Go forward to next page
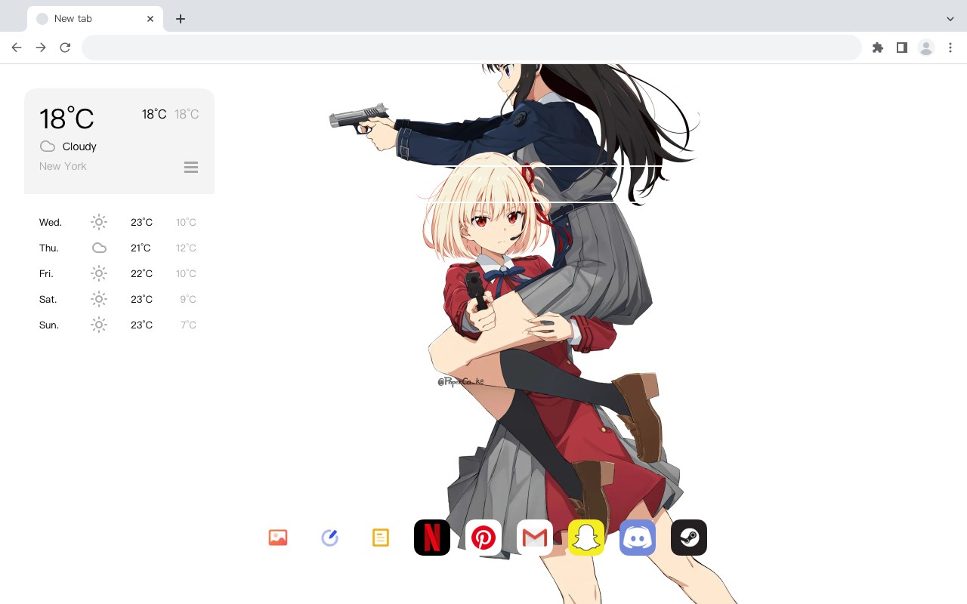 pyautogui.click(x=41, y=48)
